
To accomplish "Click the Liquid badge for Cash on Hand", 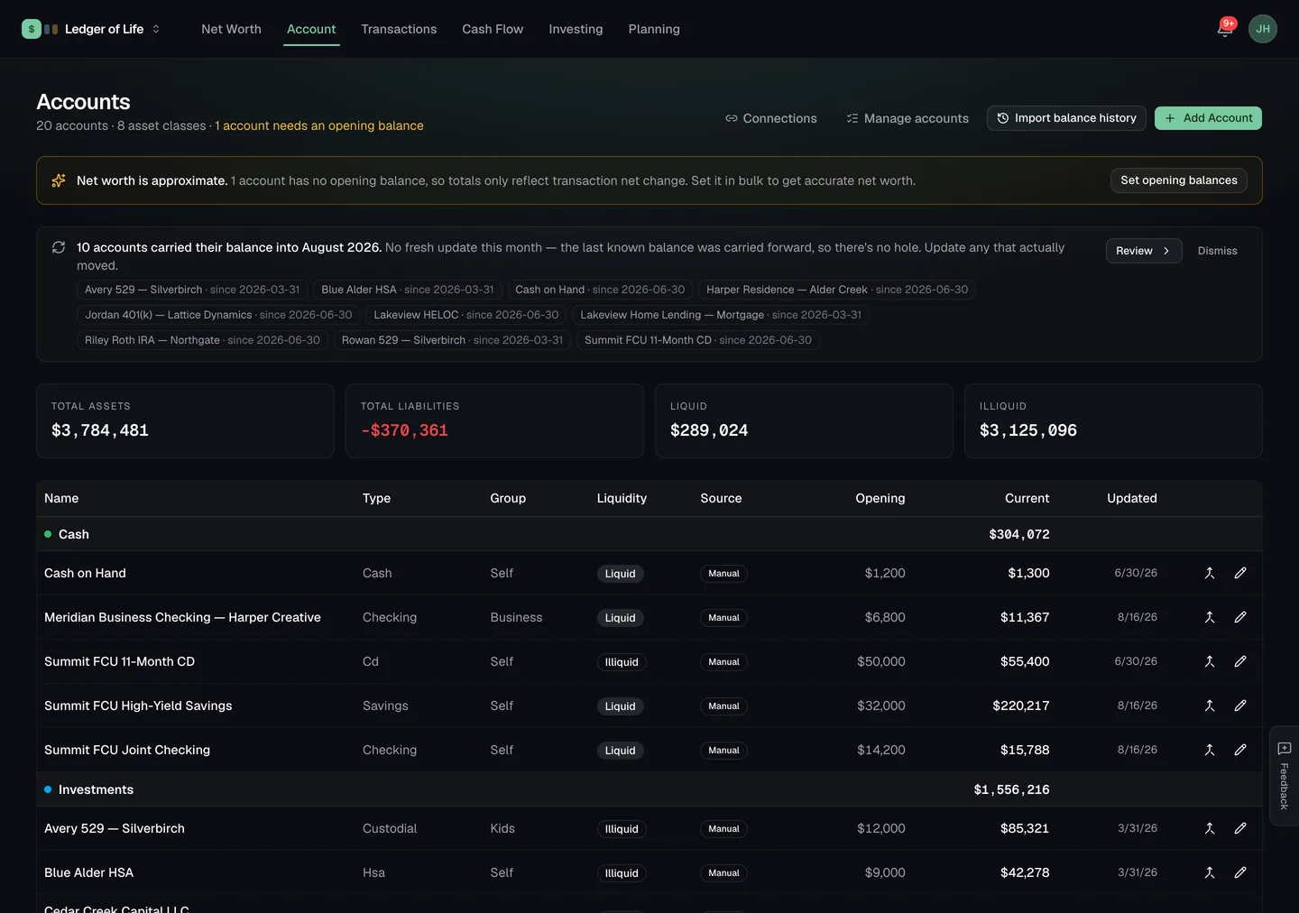I will [620, 574].
